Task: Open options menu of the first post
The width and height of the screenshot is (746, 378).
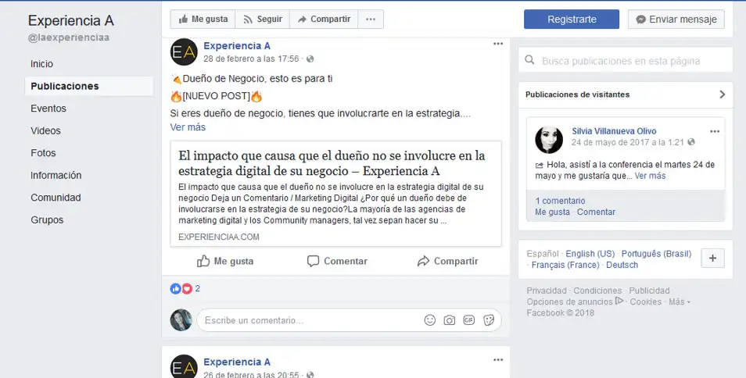Action: coord(497,44)
